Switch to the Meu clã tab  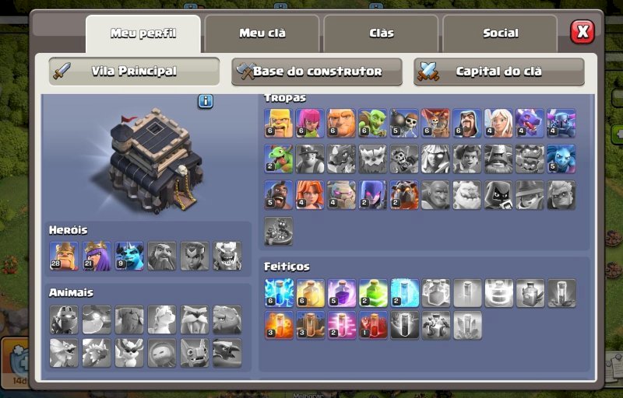[x=262, y=33]
